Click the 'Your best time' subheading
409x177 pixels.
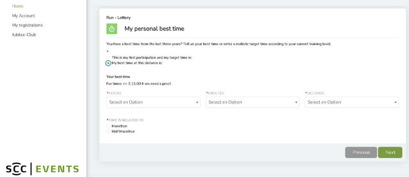tap(118, 76)
